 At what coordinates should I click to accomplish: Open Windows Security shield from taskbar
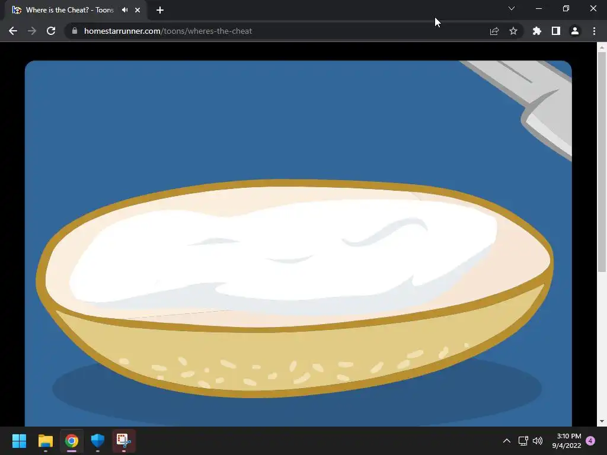pos(98,441)
